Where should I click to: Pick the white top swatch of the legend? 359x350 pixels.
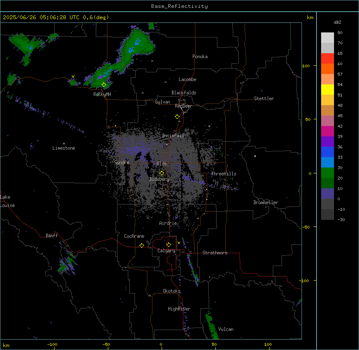click(x=327, y=38)
